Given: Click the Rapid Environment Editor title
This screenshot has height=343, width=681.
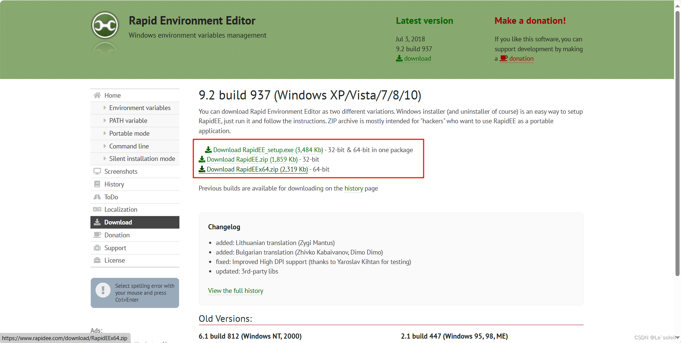Looking at the screenshot, I should [192, 20].
